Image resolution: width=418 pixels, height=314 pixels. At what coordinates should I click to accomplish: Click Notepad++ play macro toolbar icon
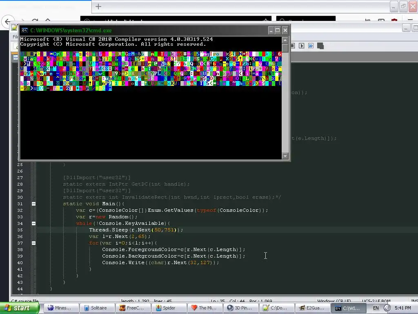click(x=301, y=46)
